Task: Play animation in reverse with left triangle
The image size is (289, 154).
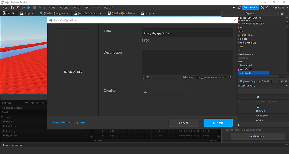Action: click(42, 103)
